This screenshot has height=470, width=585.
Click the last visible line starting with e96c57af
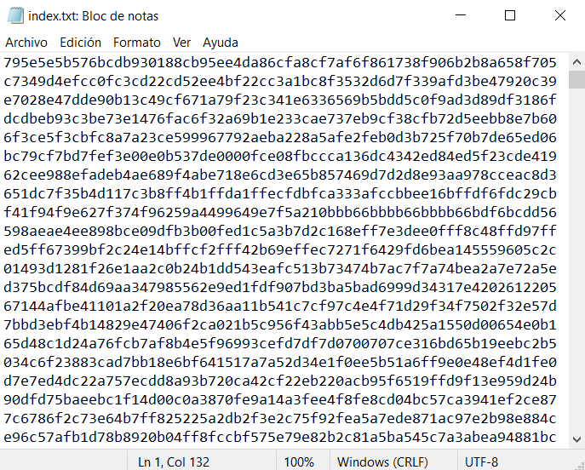coord(280,437)
